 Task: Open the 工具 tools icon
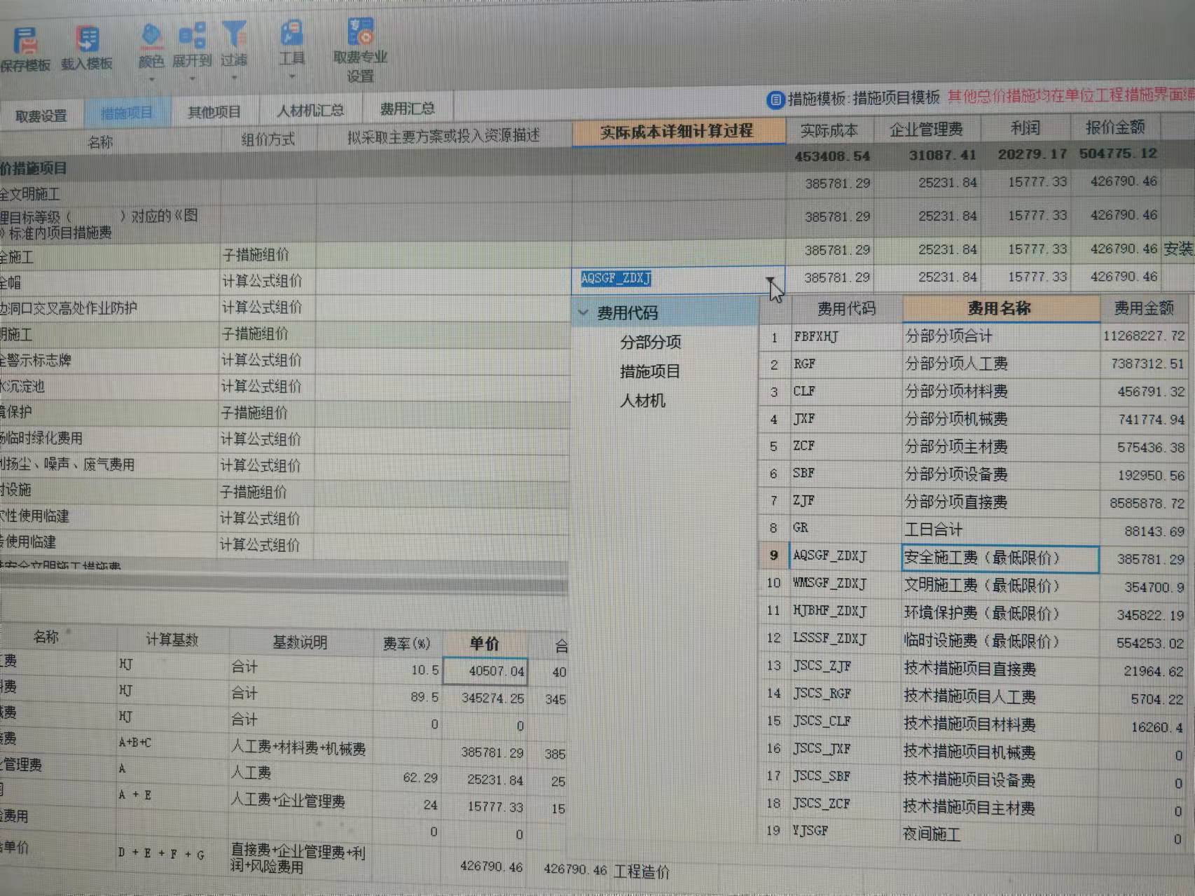(x=291, y=35)
